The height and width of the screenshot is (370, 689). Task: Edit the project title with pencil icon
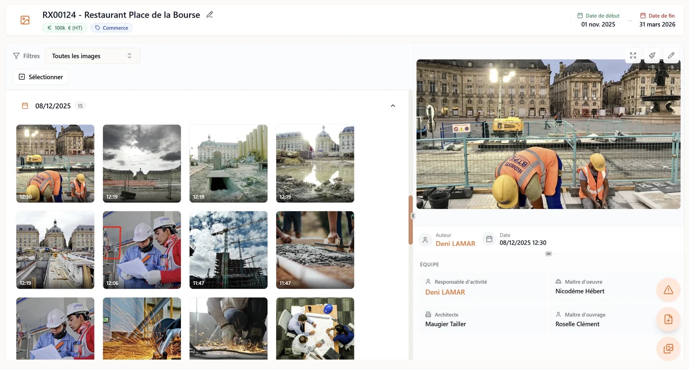tap(210, 15)
